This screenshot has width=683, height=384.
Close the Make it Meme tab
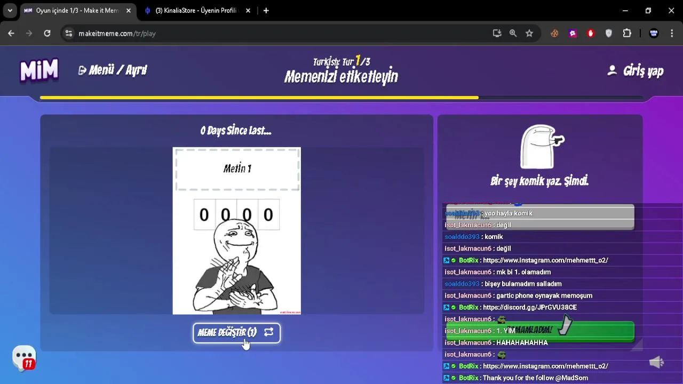[128, 11]
